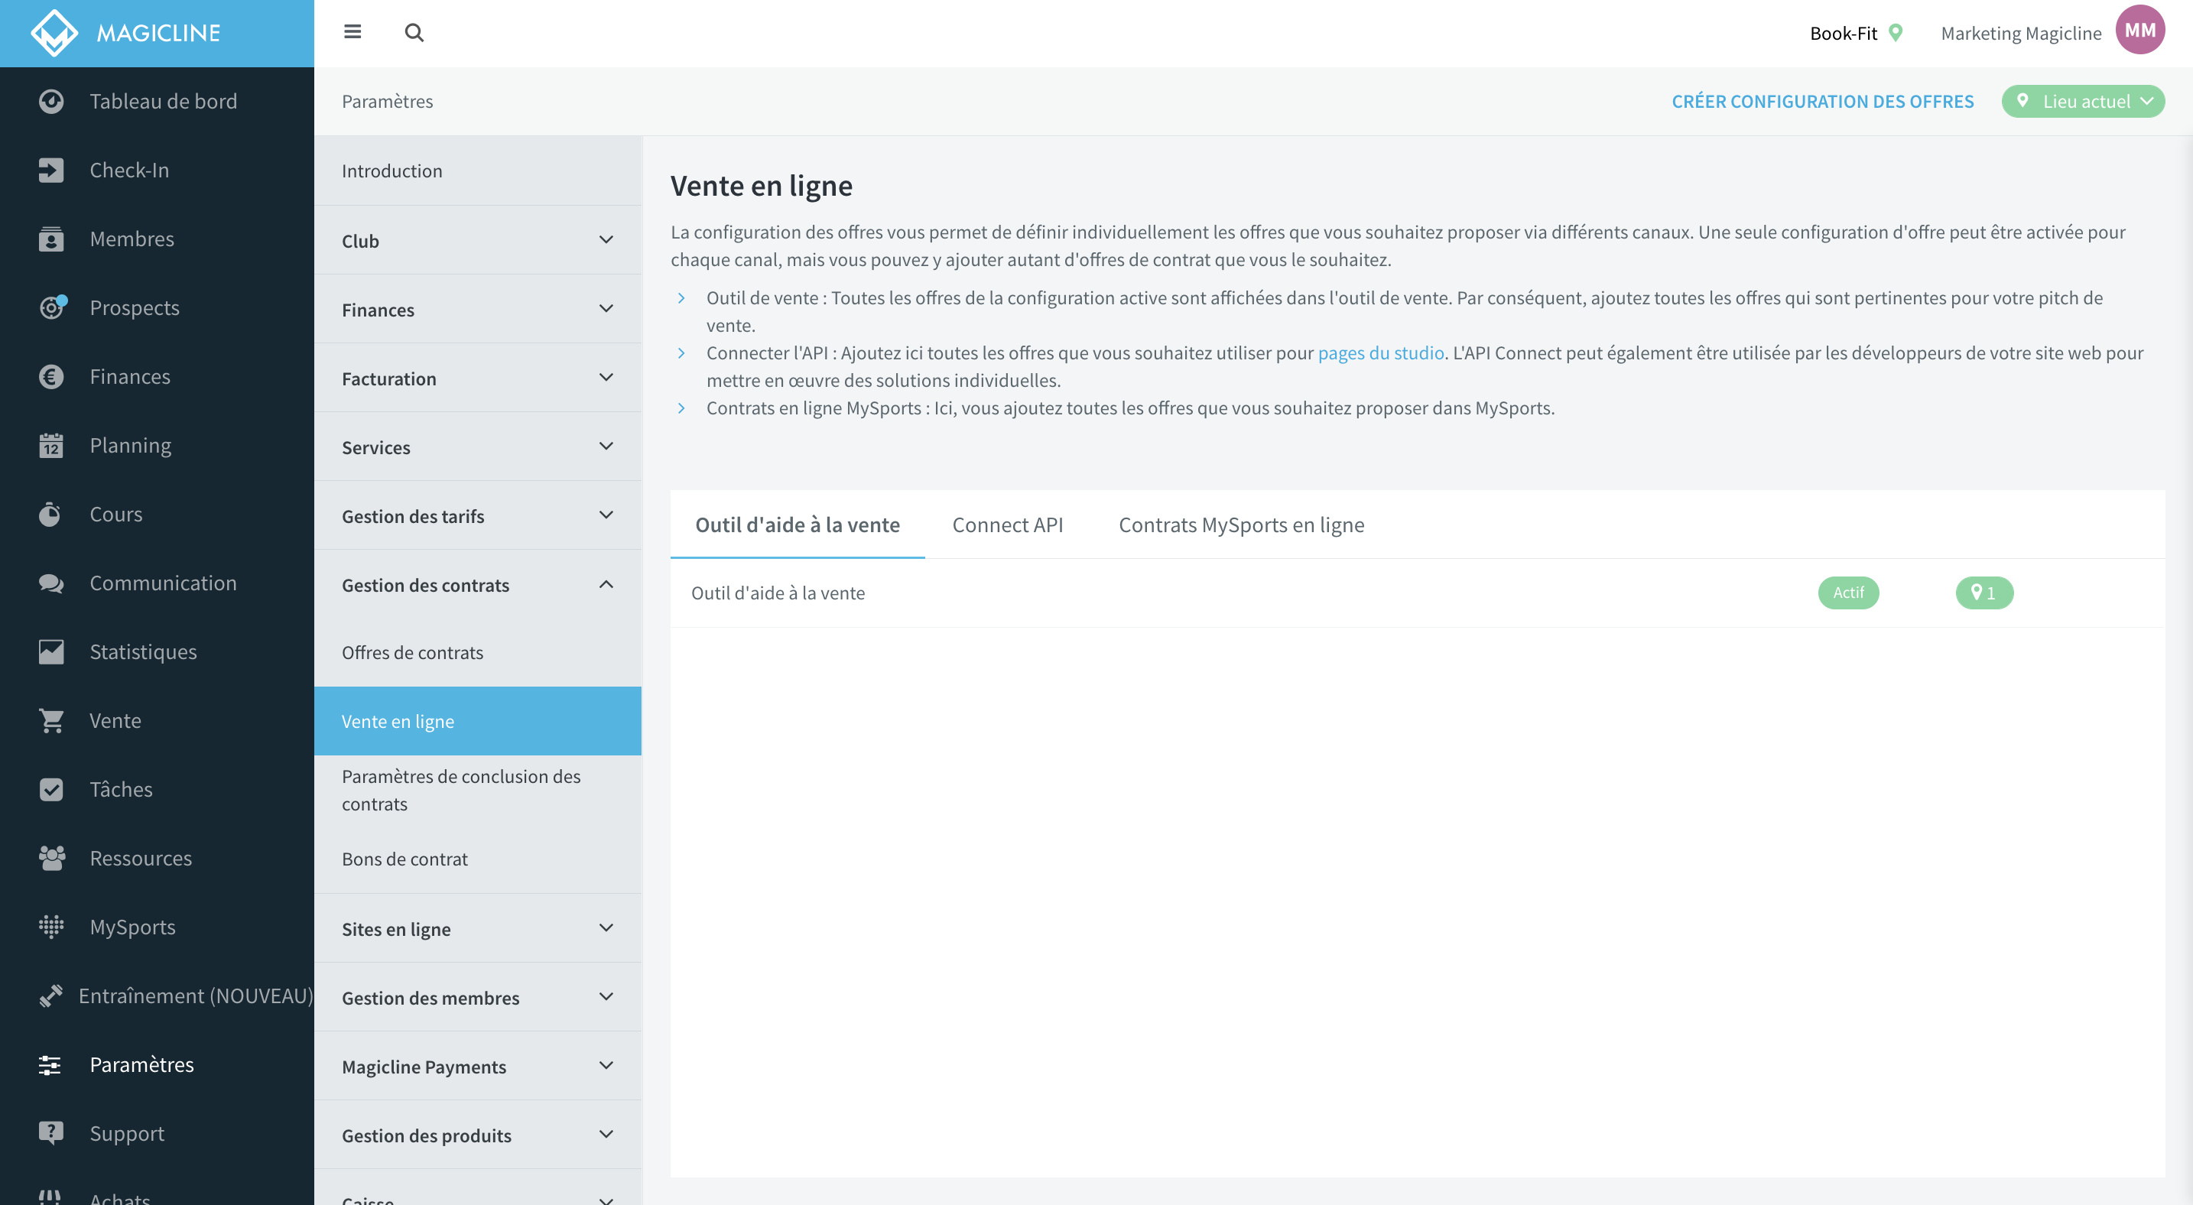Viewport: 2193px width, 1205px height.
Task: Expand the Services section
Action: [478, 447]
